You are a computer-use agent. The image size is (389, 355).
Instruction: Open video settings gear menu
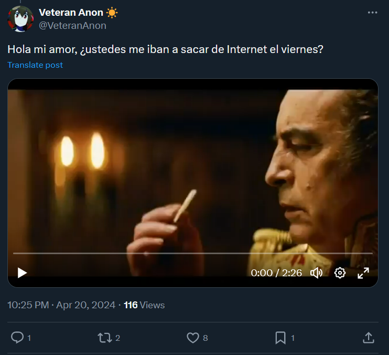(x=340, y=273)
